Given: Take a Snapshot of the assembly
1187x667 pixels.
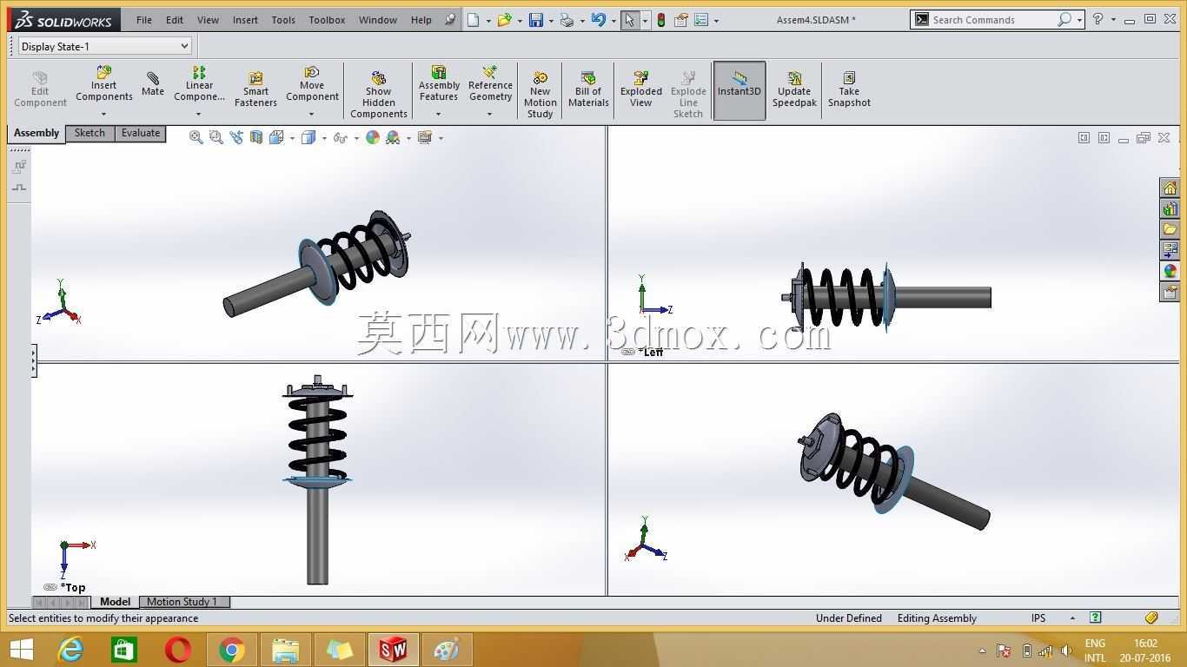Looking at the screenshot, I should tap(849, 90).
